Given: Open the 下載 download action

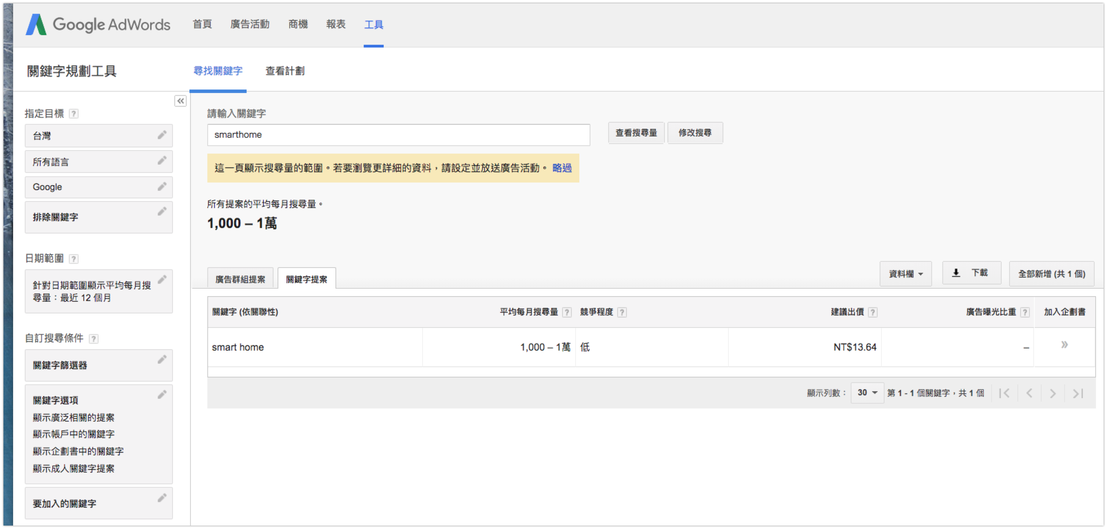Looking at the screenshot, I should pyautogui.click(x=972, y=273).
